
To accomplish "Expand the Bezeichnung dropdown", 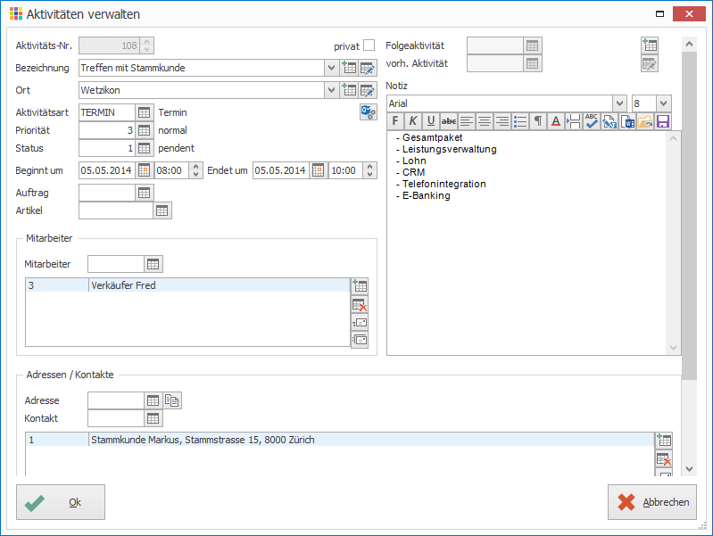I will point(331,68).
